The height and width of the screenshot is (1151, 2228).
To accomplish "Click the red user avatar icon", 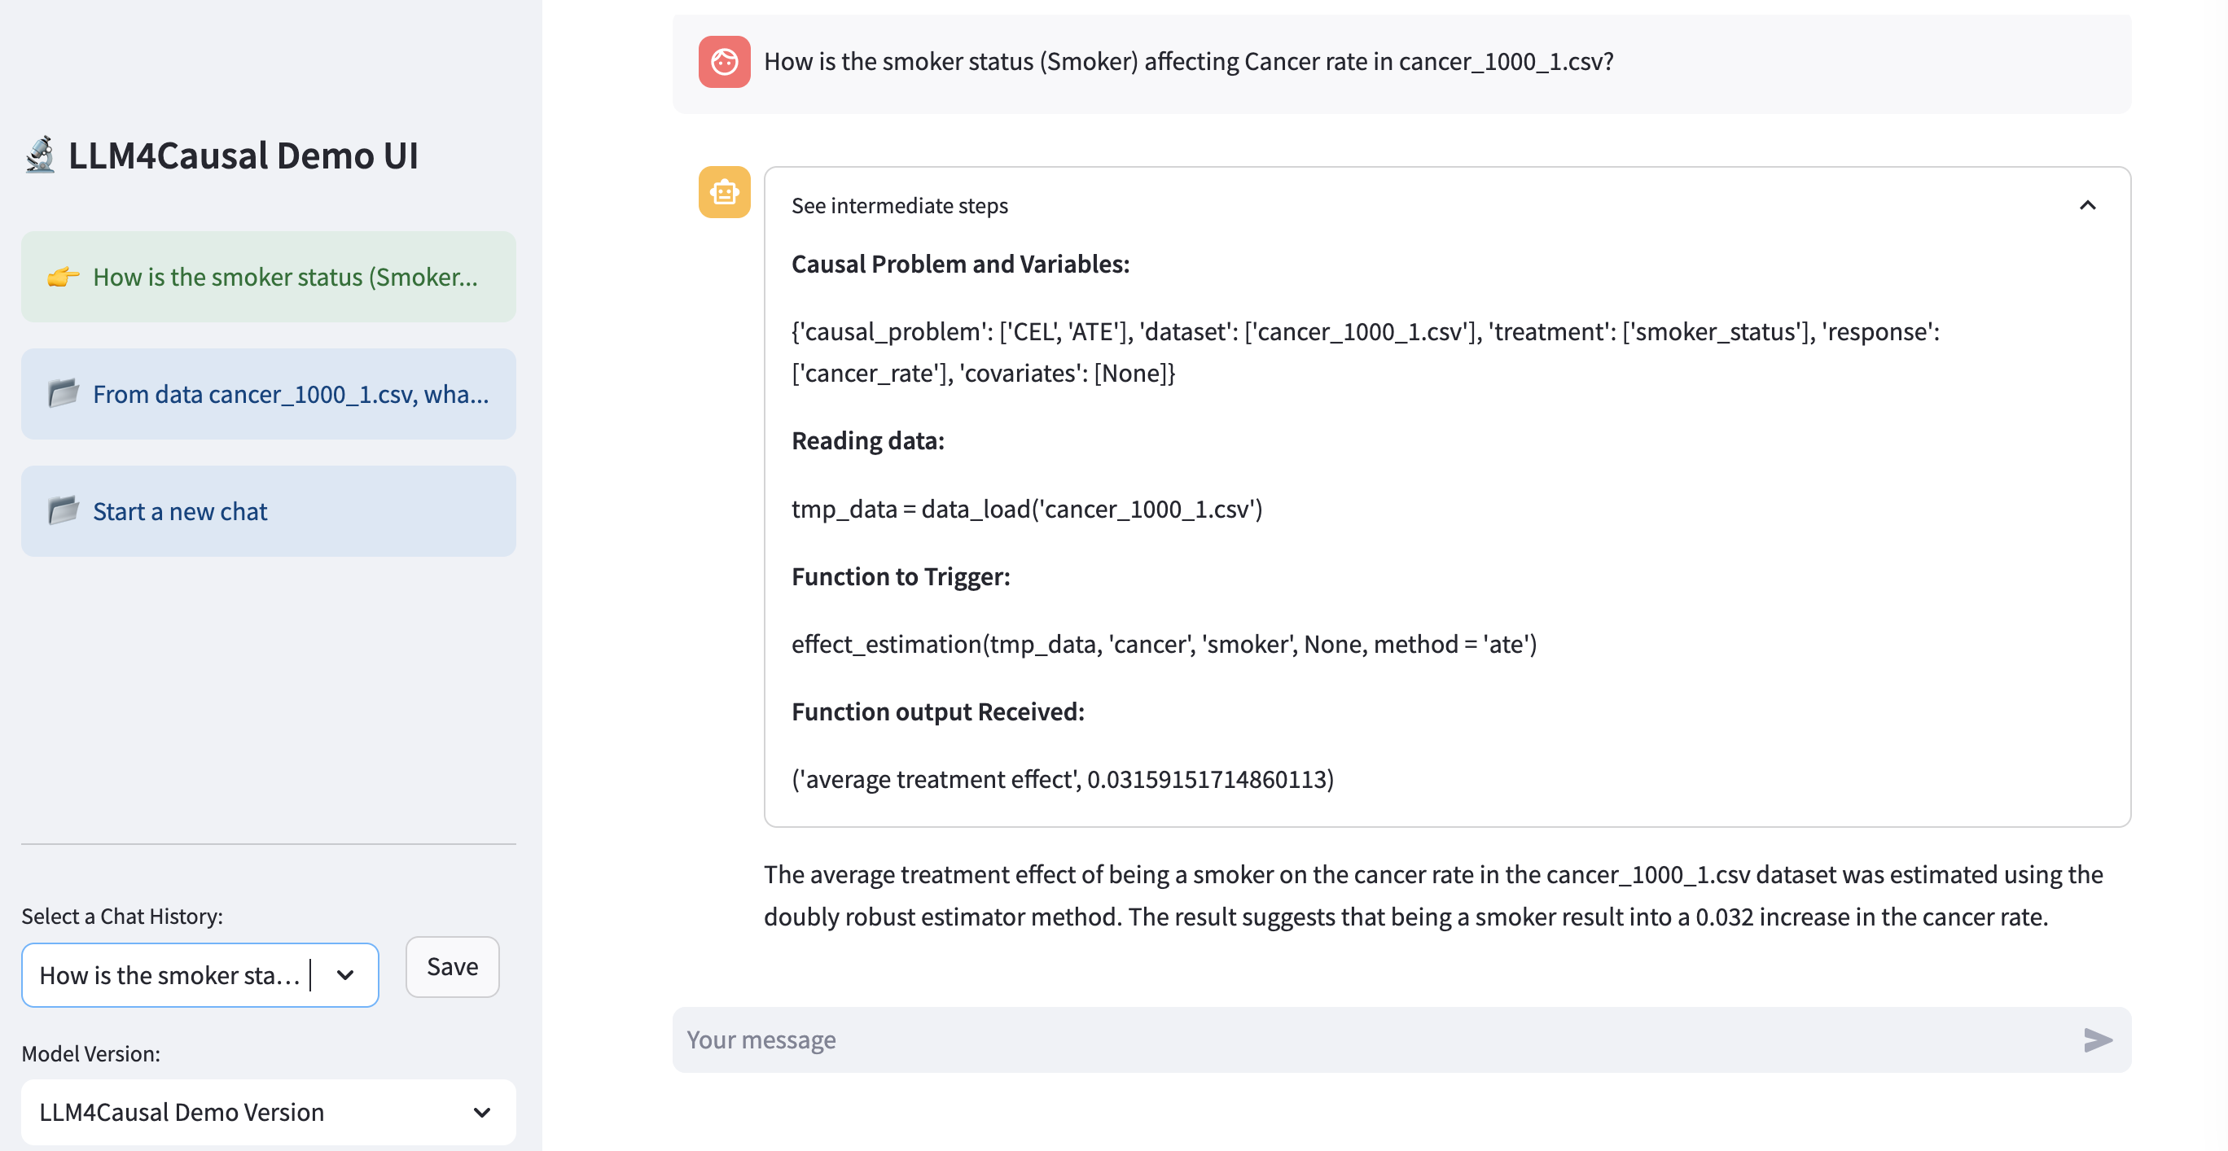I will coord(724,61).
